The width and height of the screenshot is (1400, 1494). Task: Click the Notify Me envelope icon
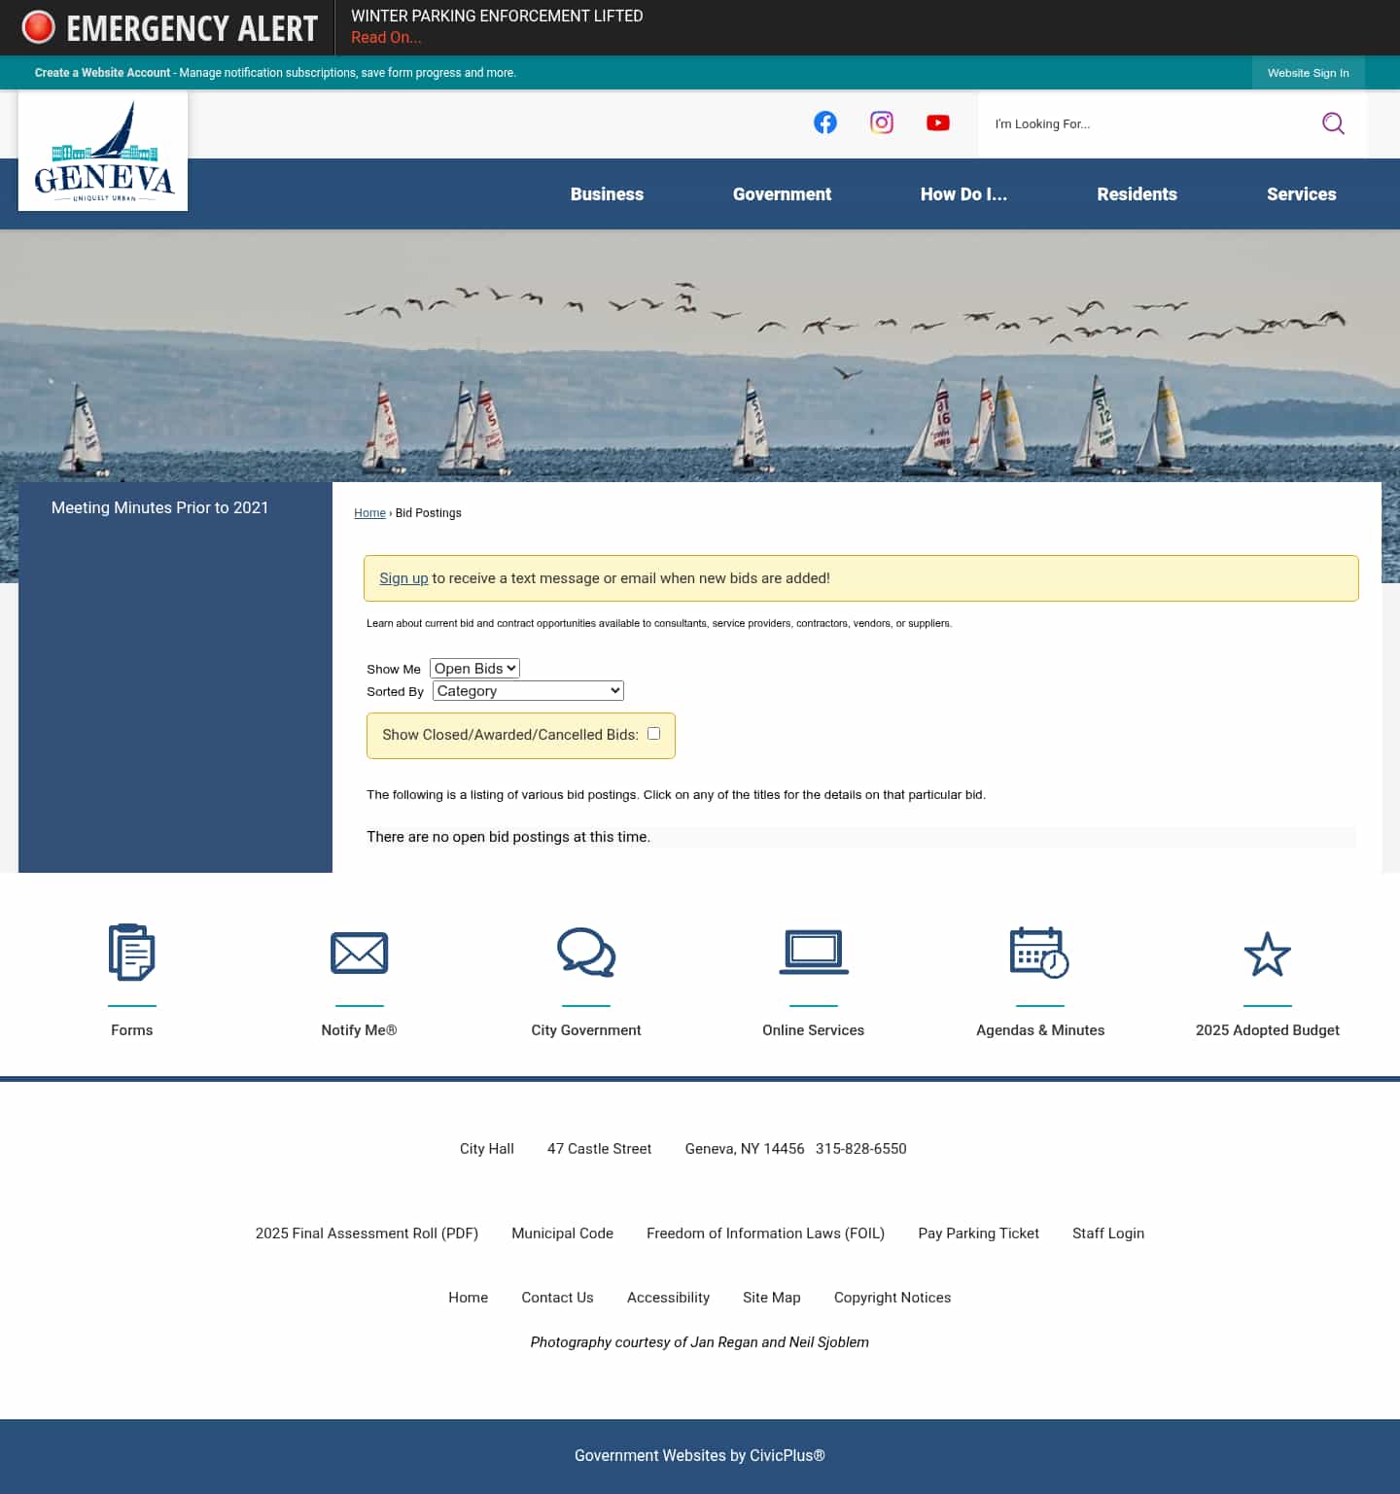pyautogui.click(x=359, y=954)
